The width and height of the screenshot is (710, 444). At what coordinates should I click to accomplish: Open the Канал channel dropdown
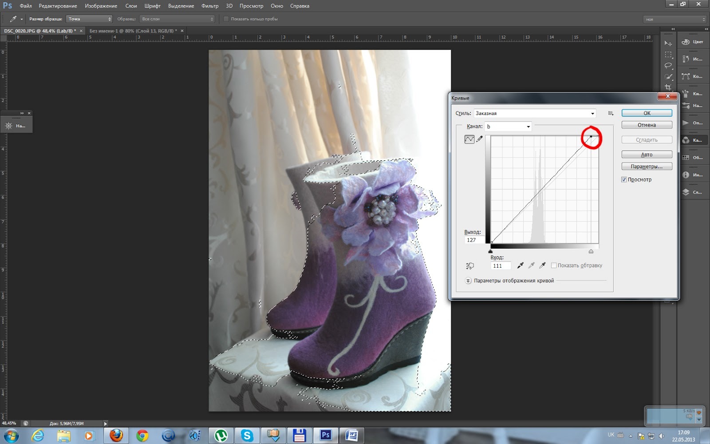pos(508,127)
